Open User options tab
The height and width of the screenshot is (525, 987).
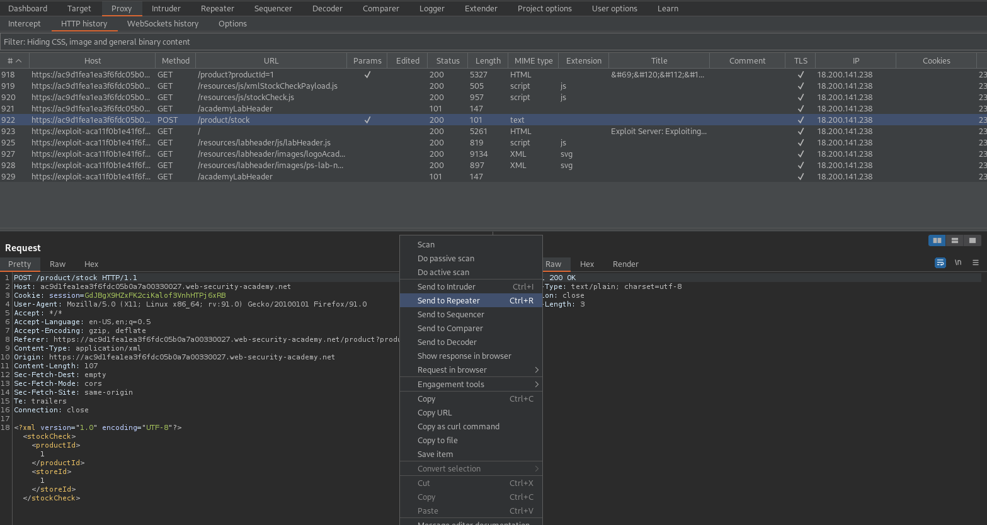[x=615, y=8]
